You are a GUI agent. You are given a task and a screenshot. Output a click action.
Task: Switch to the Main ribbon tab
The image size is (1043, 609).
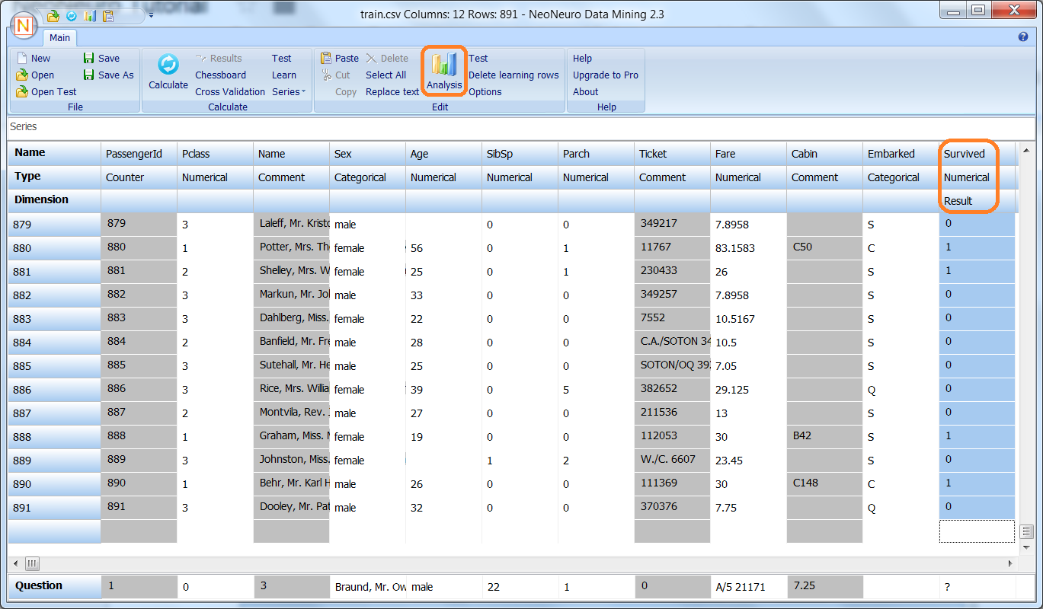pyautogui.click(x=59, y=37)
